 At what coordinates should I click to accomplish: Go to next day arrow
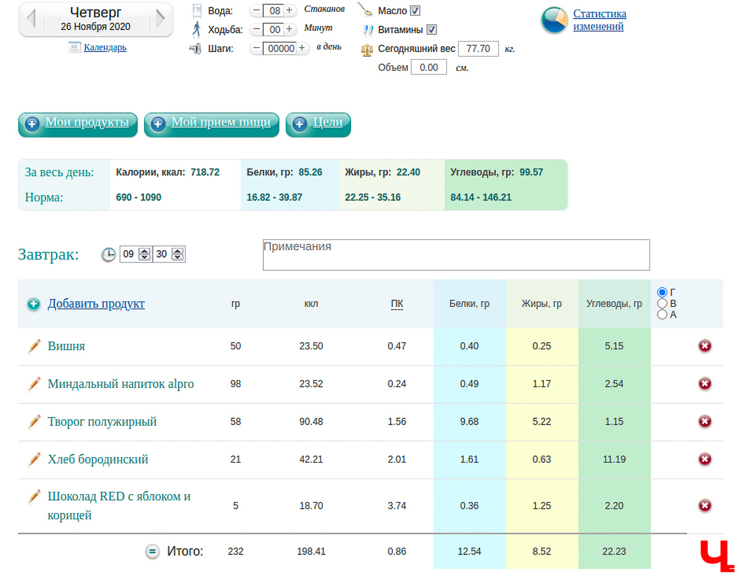(160, 19)
